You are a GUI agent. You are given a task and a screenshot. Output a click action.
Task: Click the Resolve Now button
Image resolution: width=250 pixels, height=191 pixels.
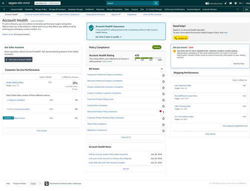coord(239,63)
